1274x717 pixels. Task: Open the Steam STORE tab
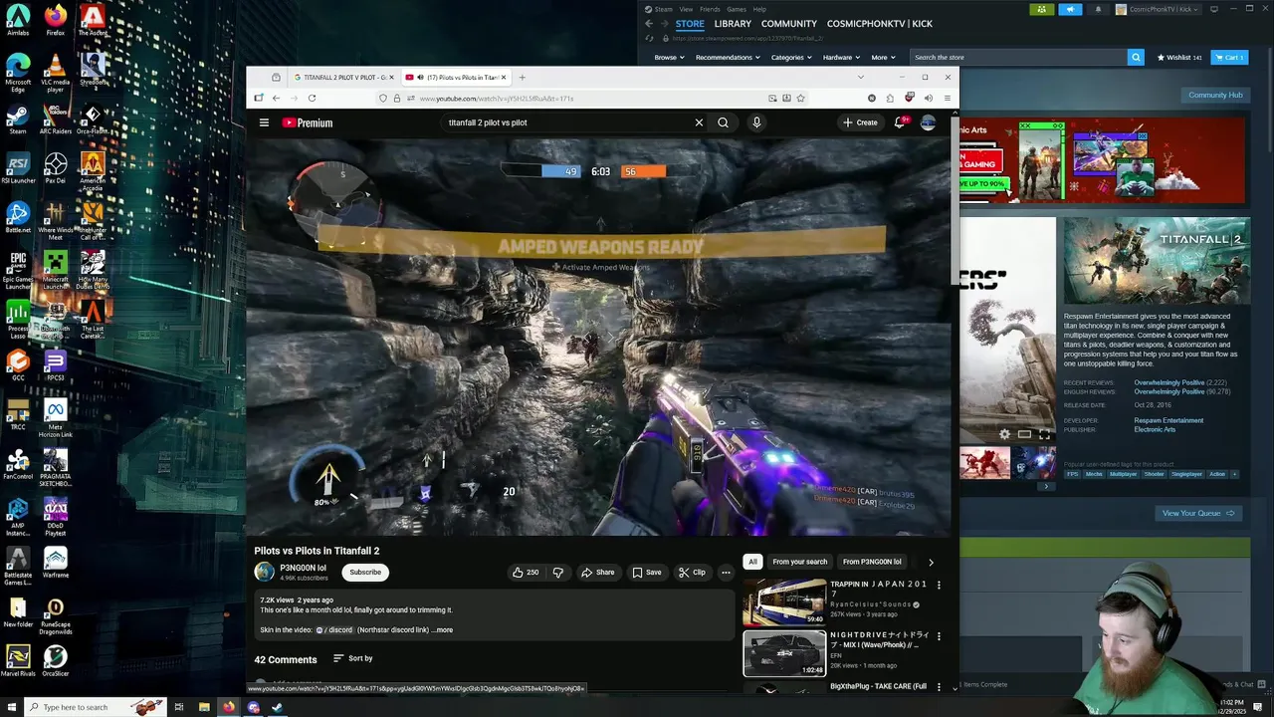pos(690,24)
